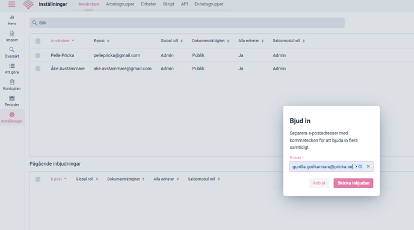Open Översikt search icon in sidebar
Viewport: 414px width, 230px height.
coord(11,49)
